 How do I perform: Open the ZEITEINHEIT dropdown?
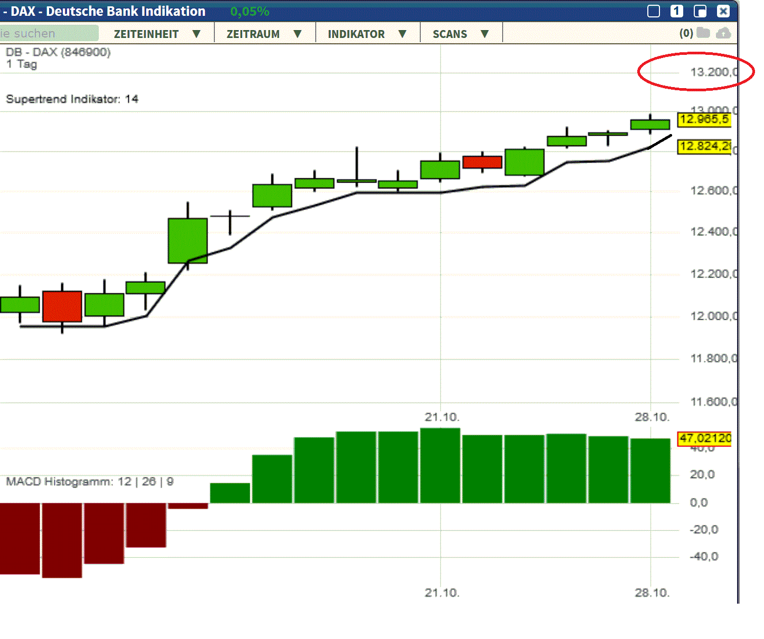click(x=157, y=34)
